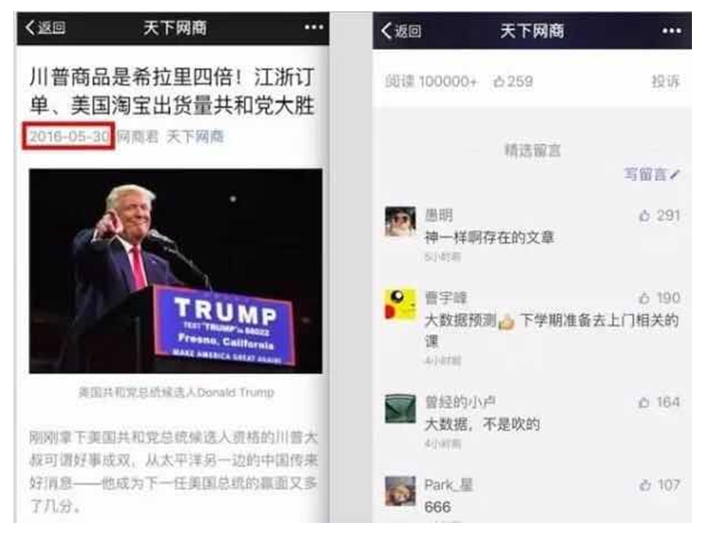Tap the monkey avatar of the first commenter
The width and height of the screenshot is (723, 539).
coord(401,221)
